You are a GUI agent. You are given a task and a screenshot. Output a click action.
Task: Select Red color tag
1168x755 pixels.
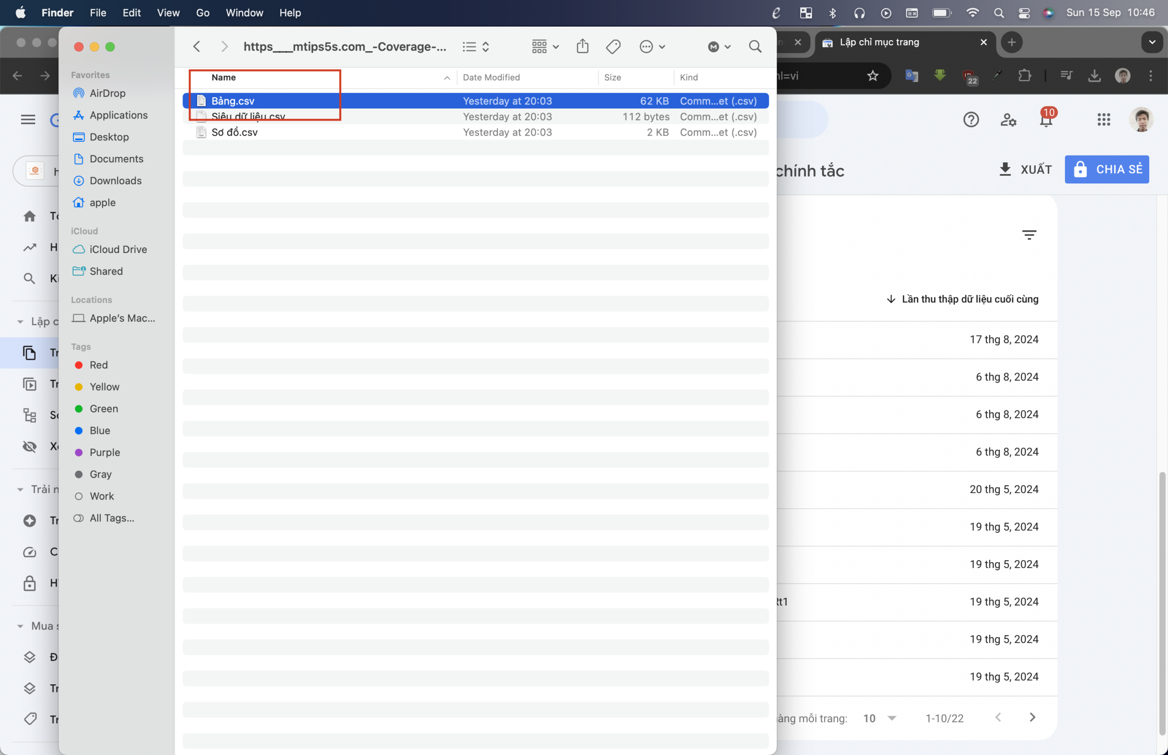coord(98,364)
